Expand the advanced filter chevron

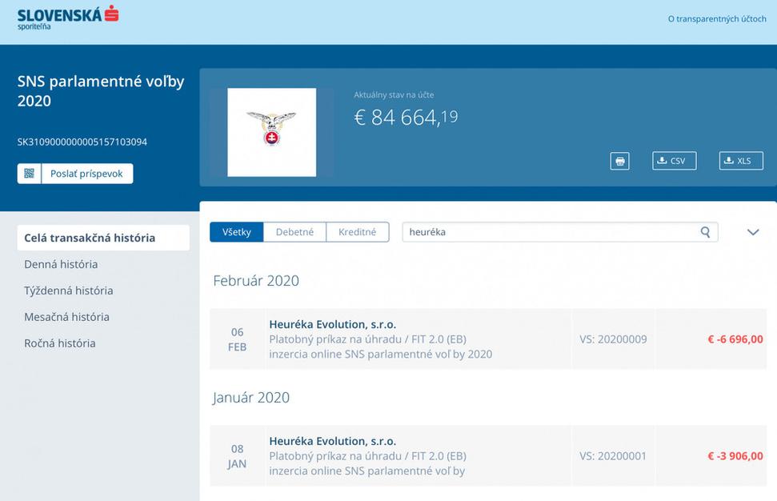753,232
